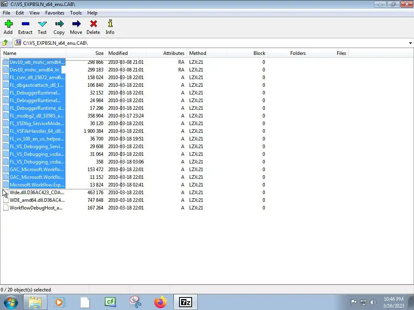
Task: Open Windows Explorer from taskbar
Action: (x=35, y=302)
